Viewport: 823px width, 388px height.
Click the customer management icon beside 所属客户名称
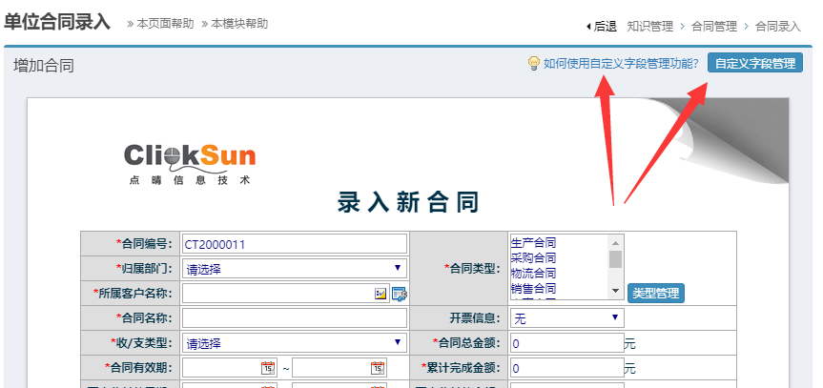click(x=399, y=294)
